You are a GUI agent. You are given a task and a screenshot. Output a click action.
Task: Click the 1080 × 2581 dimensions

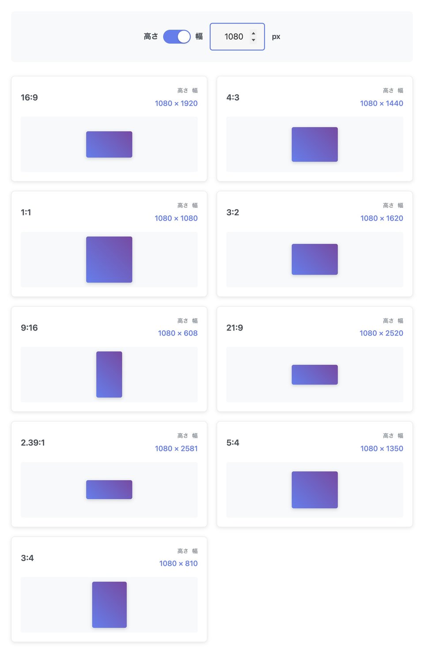[176, 449]
